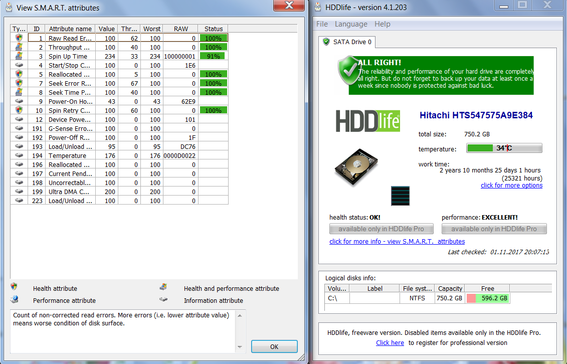
Task: Open the File menu
Action: (322, 24)
